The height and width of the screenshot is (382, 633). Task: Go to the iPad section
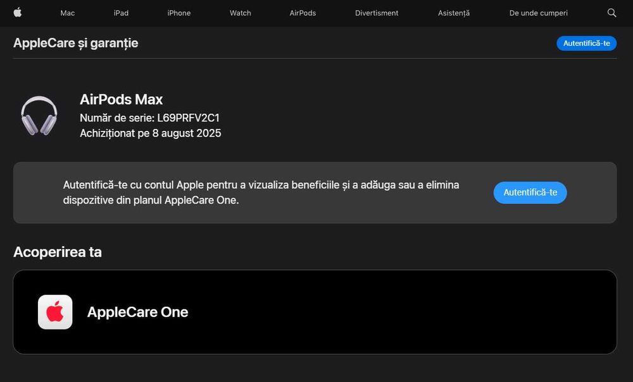pyautogui.click(x=121, y=13)
